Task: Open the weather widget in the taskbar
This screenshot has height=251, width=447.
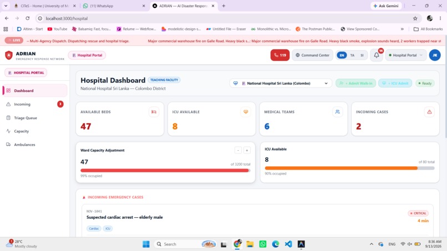Action: pos(22,244)
